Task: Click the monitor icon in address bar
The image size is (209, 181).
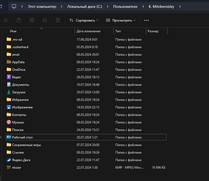Action: pos(14,6)
